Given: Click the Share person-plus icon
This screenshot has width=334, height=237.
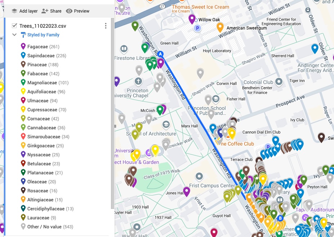Looking at the screenshot, I should tap(45, 11).
